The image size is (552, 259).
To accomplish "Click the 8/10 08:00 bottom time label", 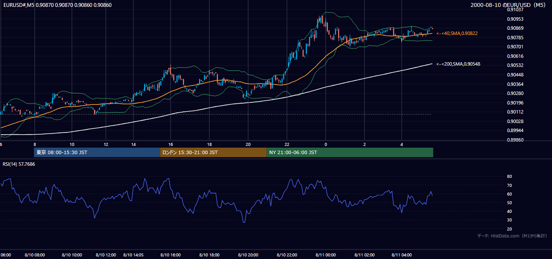I will pyautogui.click(x=35, y=255).
